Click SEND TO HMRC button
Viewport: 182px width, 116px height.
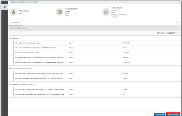coord(173,115)
